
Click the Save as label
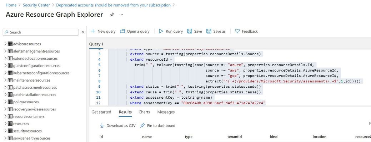[x=219, y=31]
